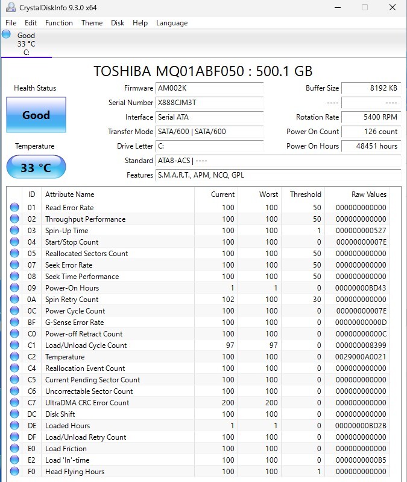The height and width of the screenshot is (482, 407).
Task: Click status orb for G-Sense Error Rate row
Action: (14, 322)
